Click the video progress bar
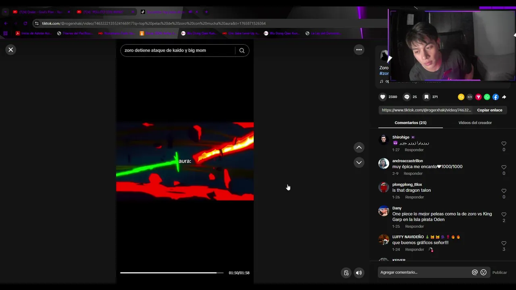516x290 pixels. point(172,273)
